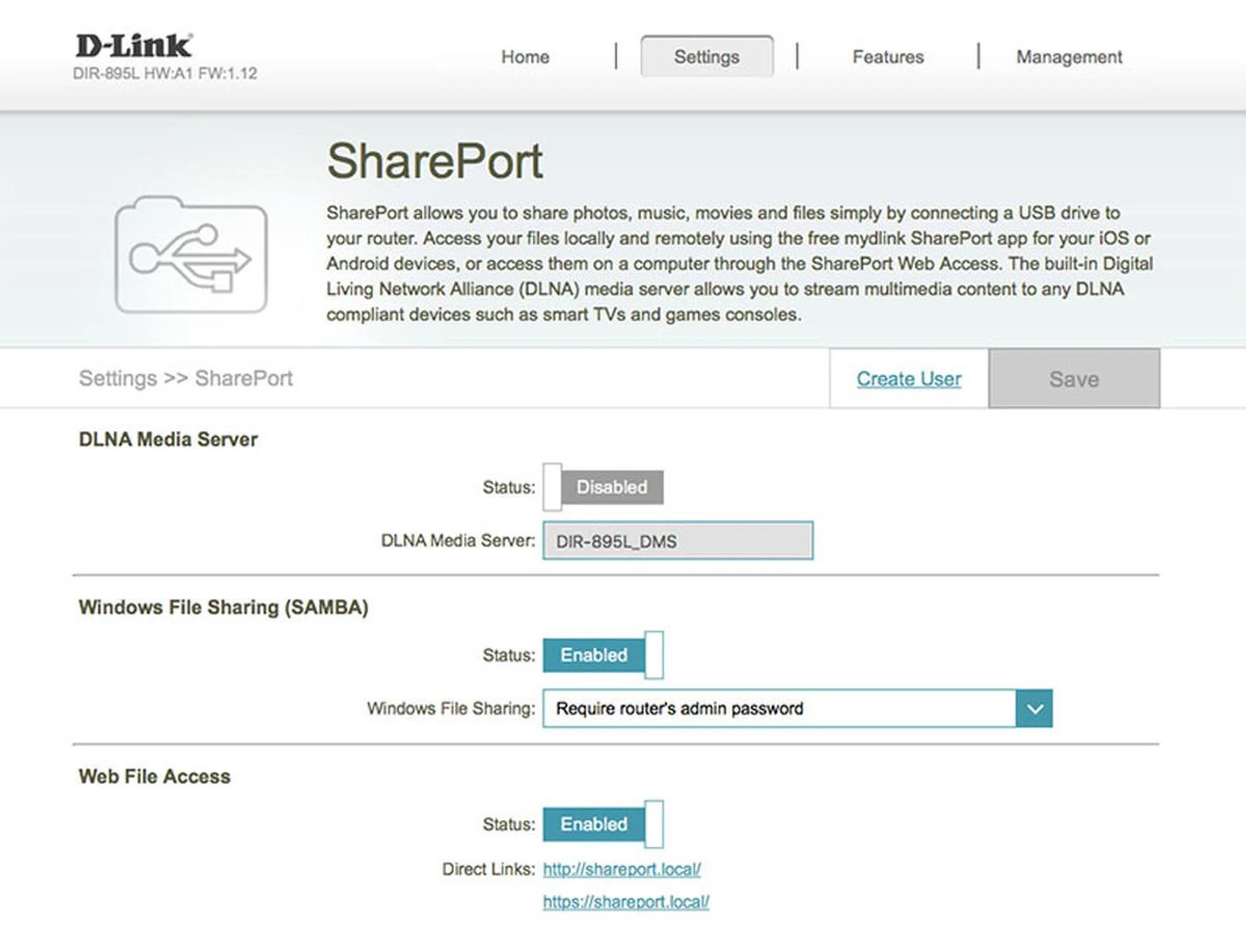Open the http://shareport.local/ direct link
Screen dimensions: 1246x934
(x=622, y=869)
